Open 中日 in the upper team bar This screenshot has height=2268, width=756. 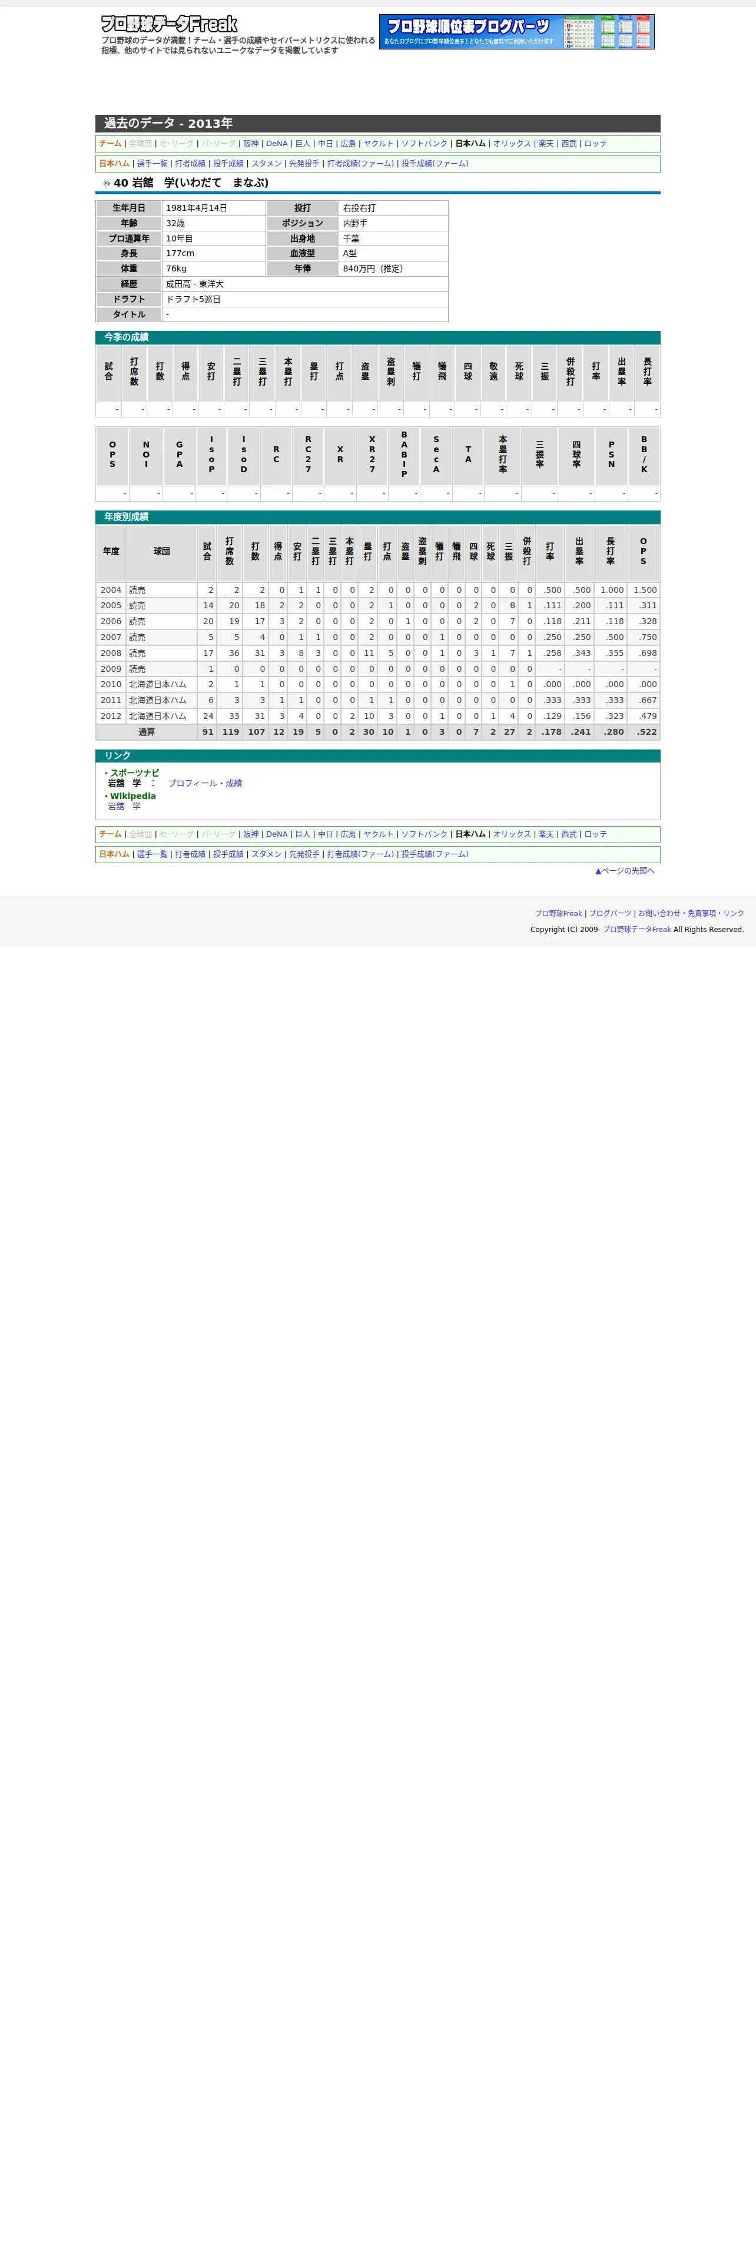(326, 144)
